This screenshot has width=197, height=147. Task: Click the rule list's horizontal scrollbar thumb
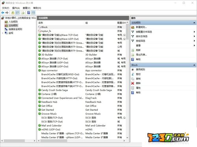click(54, 141)
